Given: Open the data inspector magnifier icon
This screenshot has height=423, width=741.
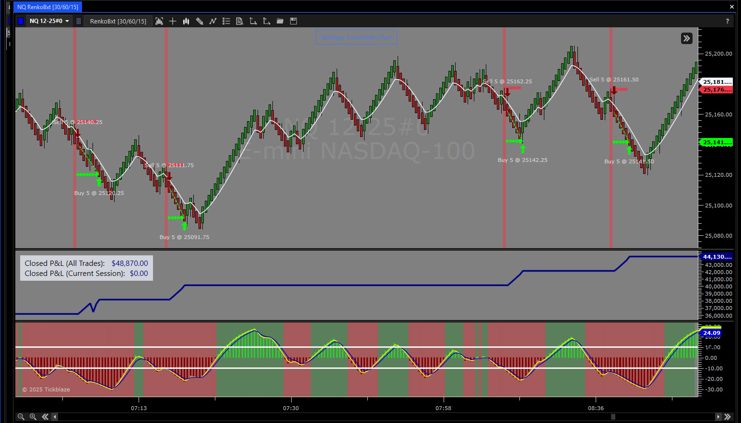Looking at the screenshot, I should [240, 21].
